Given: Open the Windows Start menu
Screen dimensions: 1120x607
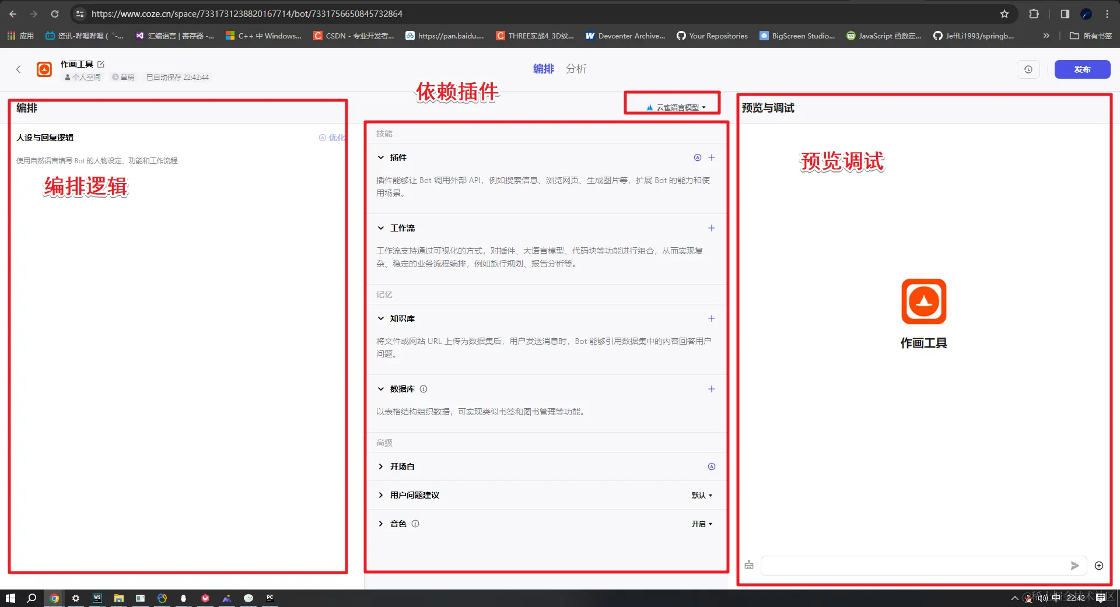Looking at the screenshot, I should (10, 598).
